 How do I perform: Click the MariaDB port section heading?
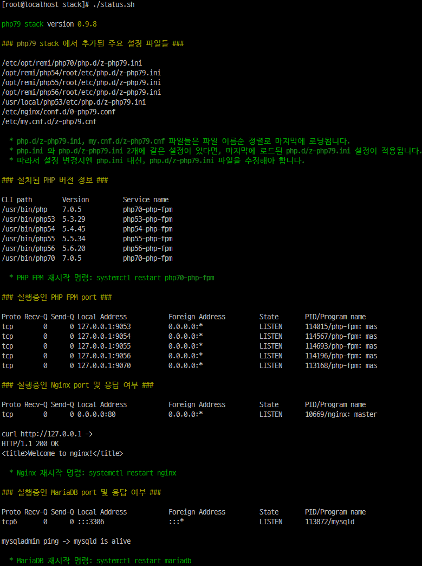[81, 492]
